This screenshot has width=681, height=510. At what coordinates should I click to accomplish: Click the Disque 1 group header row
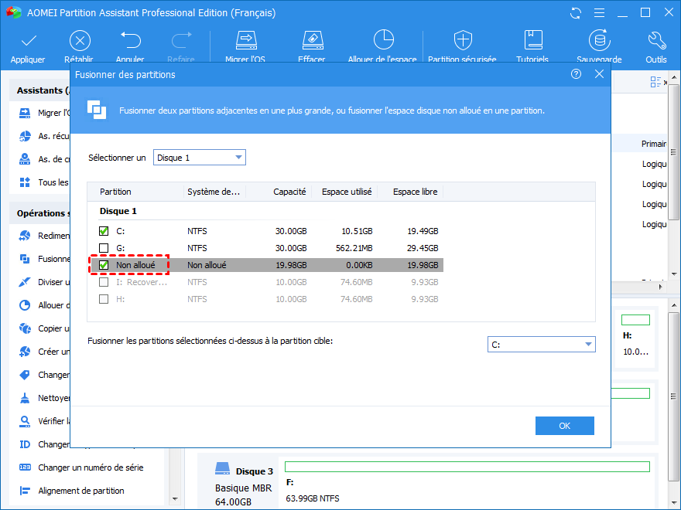118,211
